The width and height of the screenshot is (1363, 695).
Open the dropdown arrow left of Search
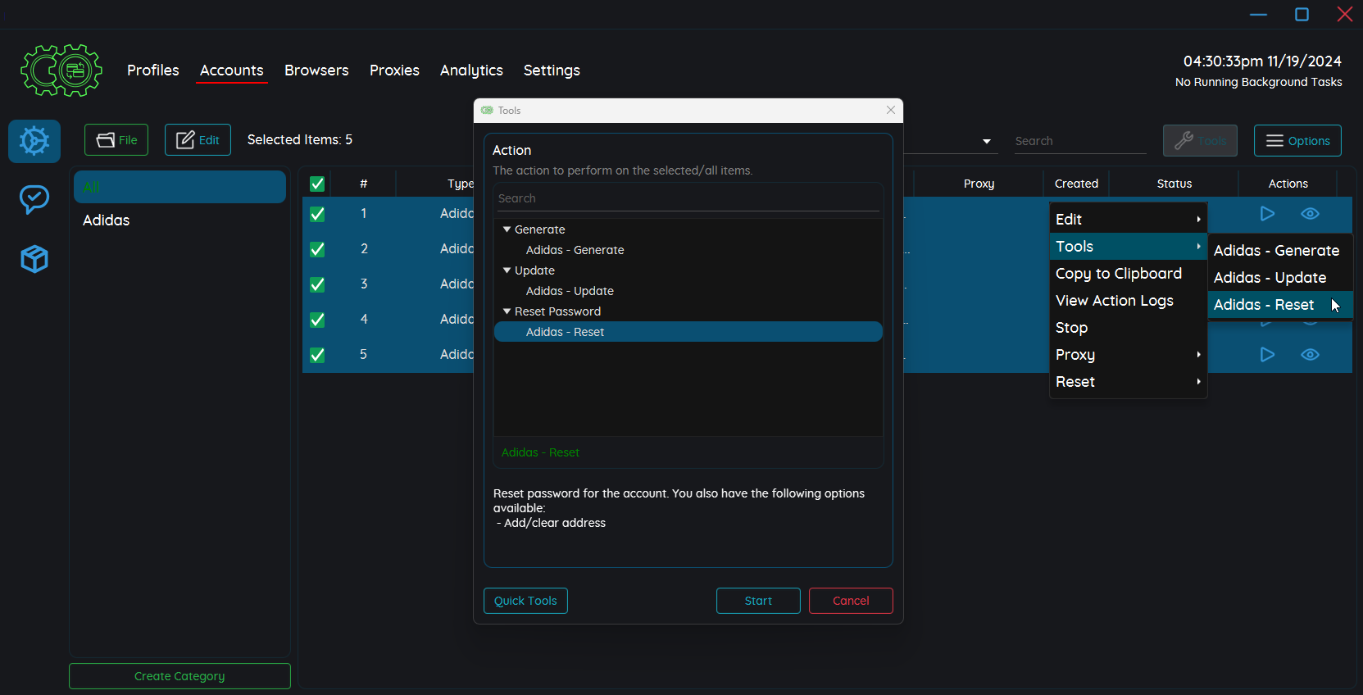tap(987, 142)
